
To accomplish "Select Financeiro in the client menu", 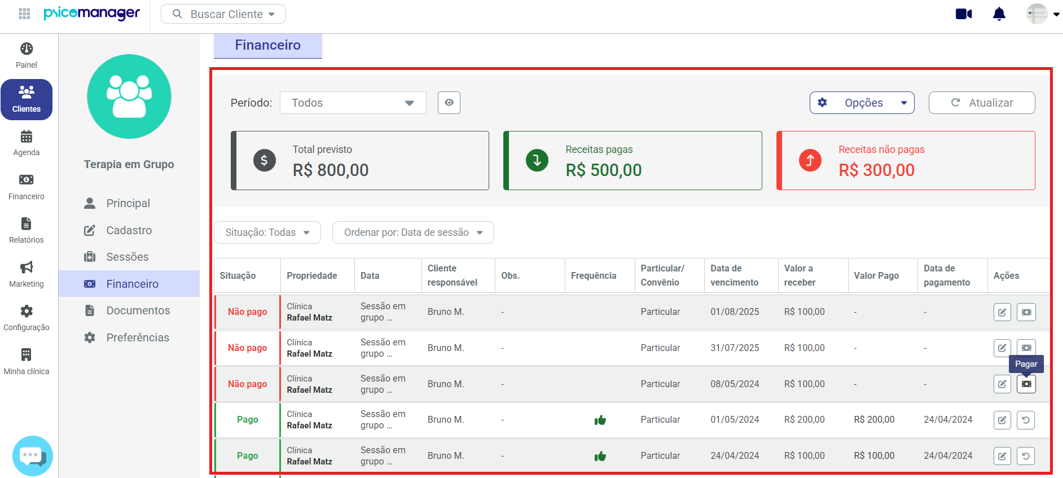I will click(x=129, y=284).
